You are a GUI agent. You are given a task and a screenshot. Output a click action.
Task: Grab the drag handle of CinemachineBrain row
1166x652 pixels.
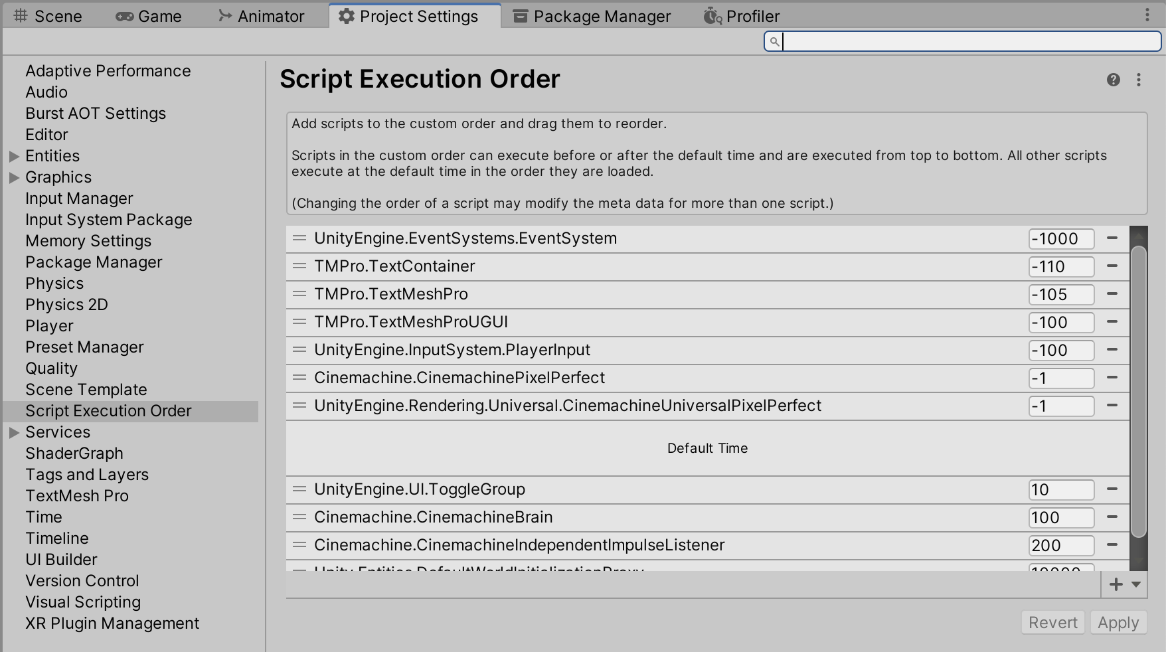click(299, 517)
